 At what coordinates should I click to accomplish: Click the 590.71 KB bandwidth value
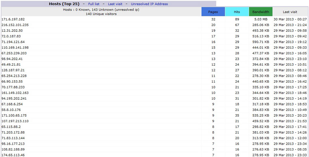pos(261,42)
